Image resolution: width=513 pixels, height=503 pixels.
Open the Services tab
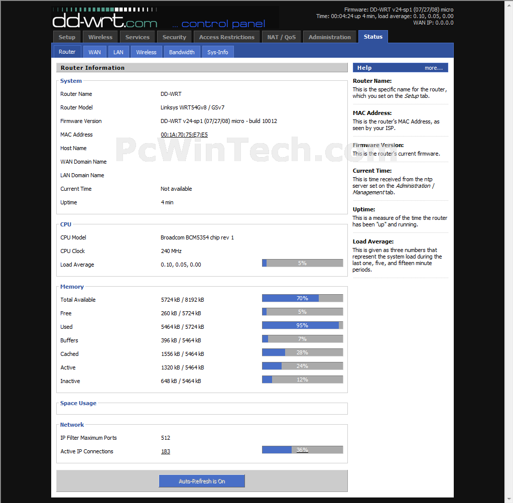138,37
